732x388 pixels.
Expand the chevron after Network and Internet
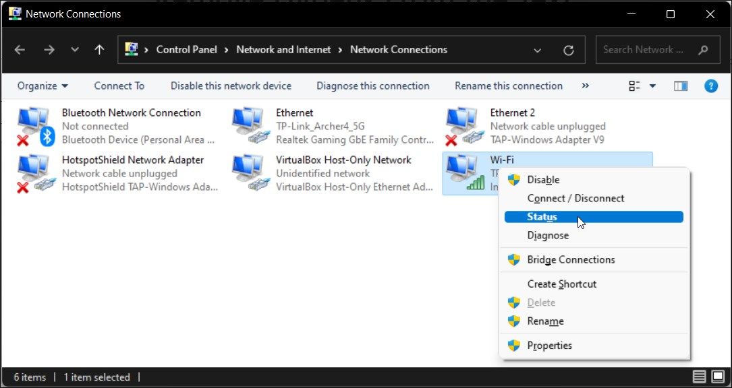[x=341, y=50]
